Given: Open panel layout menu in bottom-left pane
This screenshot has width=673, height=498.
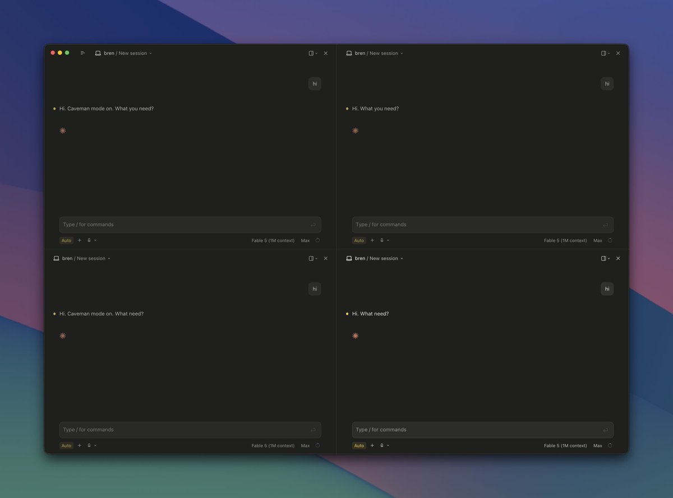Looking at the screenshot, I should [313, 258].
